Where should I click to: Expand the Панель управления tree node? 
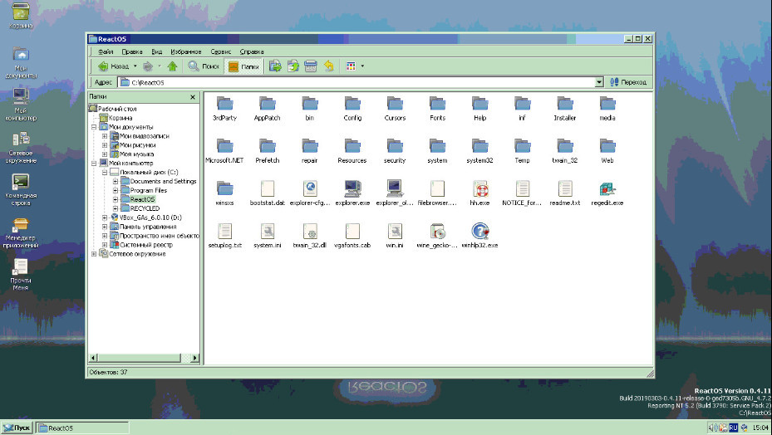(105, 227)
